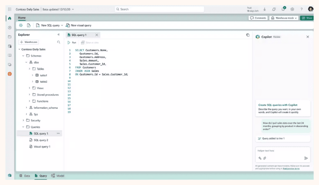Click the Share button
Viewport: 319px width, 185px height.
coord(307,18)
